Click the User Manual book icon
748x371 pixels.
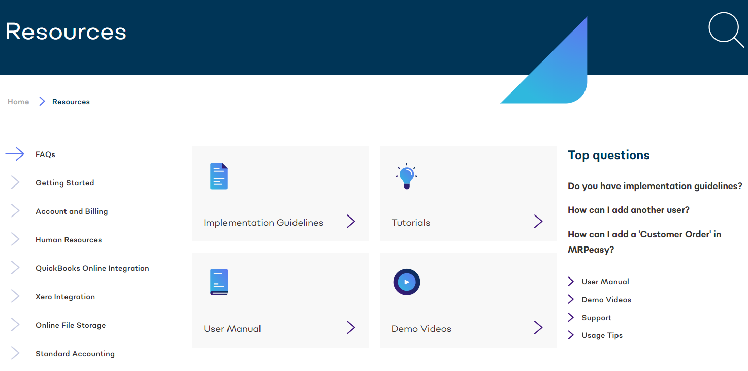point(219,282)
